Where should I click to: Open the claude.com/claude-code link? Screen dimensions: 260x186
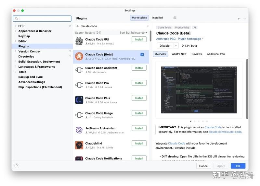pos(225,132)
